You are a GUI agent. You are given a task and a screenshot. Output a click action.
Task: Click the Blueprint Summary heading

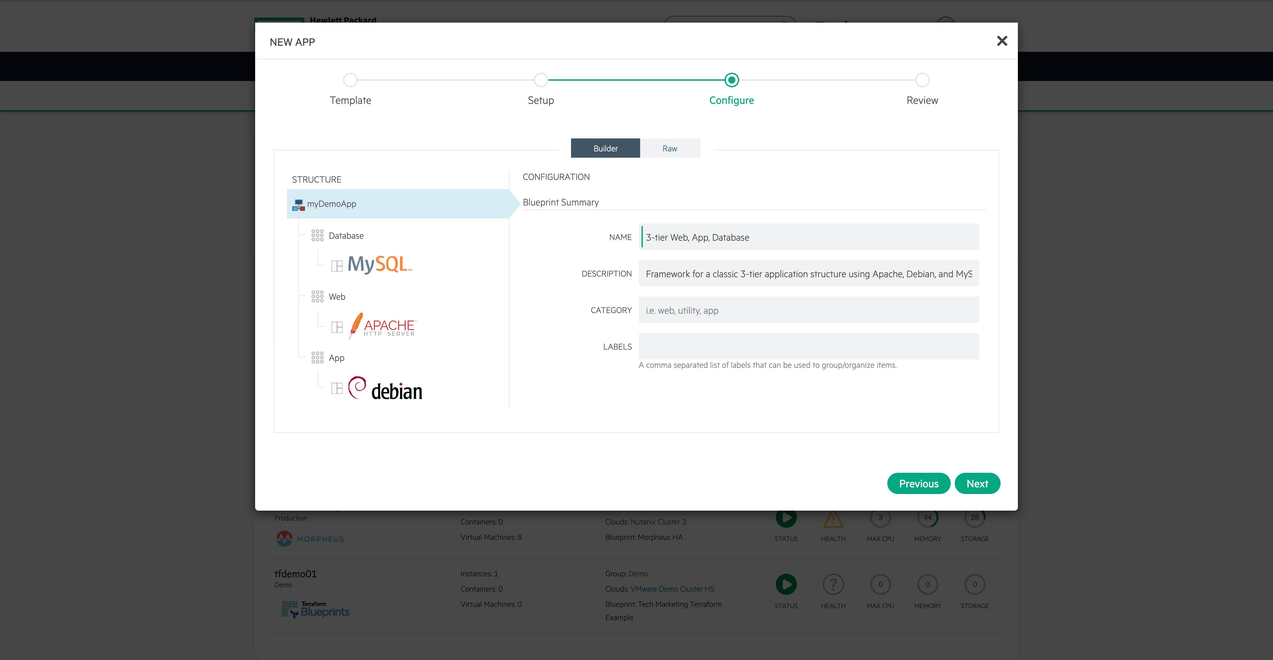[560, 202]
